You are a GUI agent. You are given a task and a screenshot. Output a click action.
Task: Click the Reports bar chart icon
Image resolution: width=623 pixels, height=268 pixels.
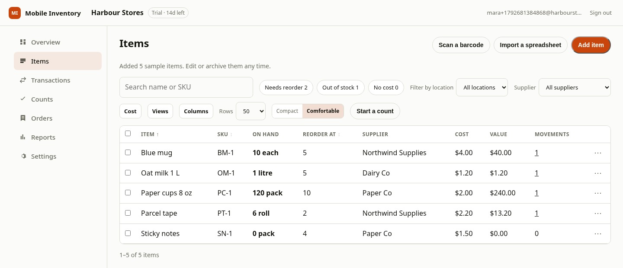click(23, 137)
